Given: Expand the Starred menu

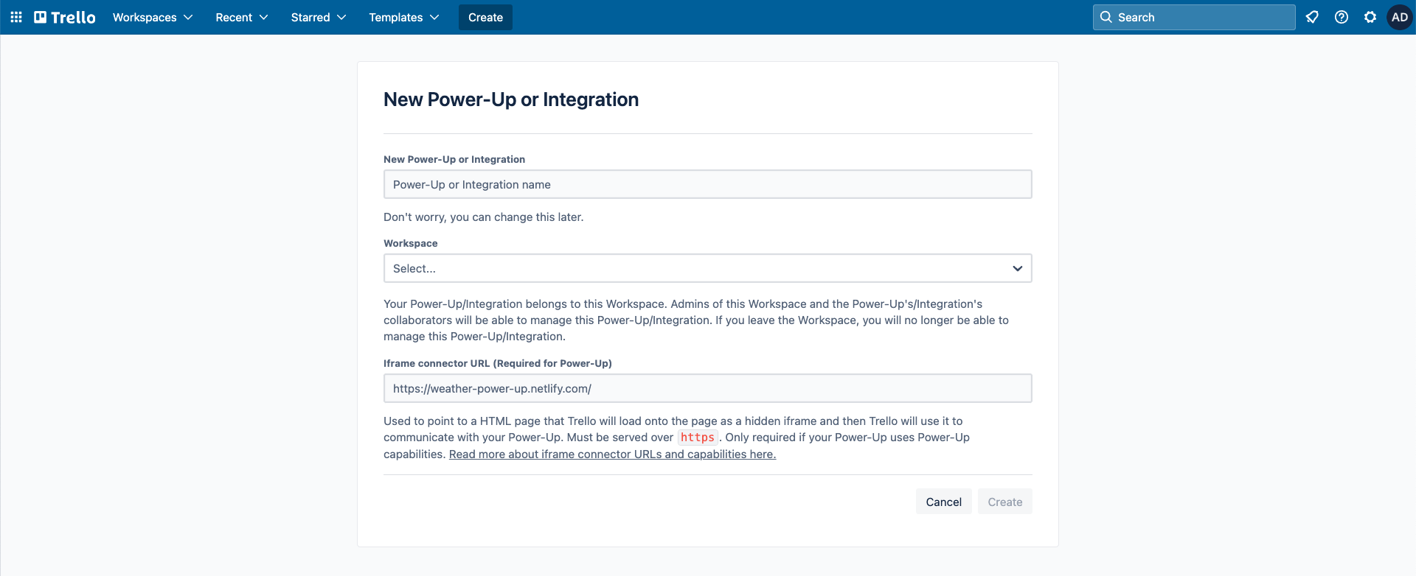Looking at the screenshot, I should pos(319,17).
